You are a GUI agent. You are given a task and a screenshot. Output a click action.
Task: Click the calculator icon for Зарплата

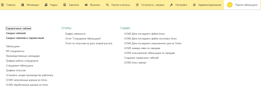point(65,5)
